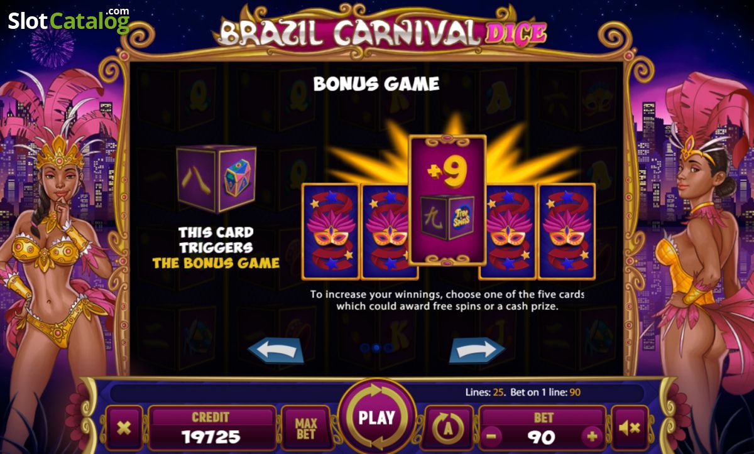The image size is (754, 454).
Task: Toggle the autoplay A icon
Action: [x=449, y=428]
